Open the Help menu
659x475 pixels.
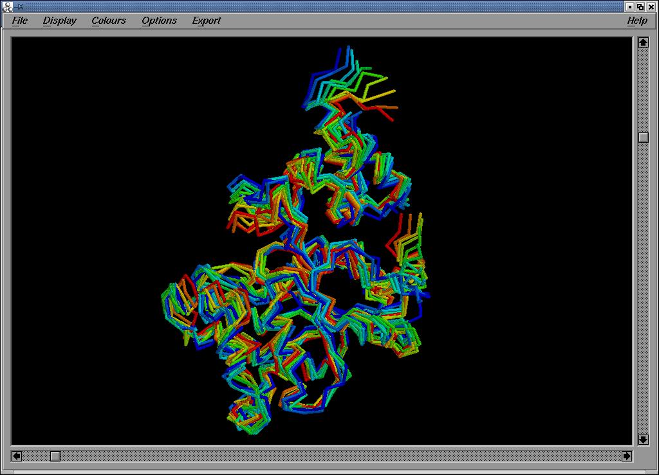coord(636,21)
